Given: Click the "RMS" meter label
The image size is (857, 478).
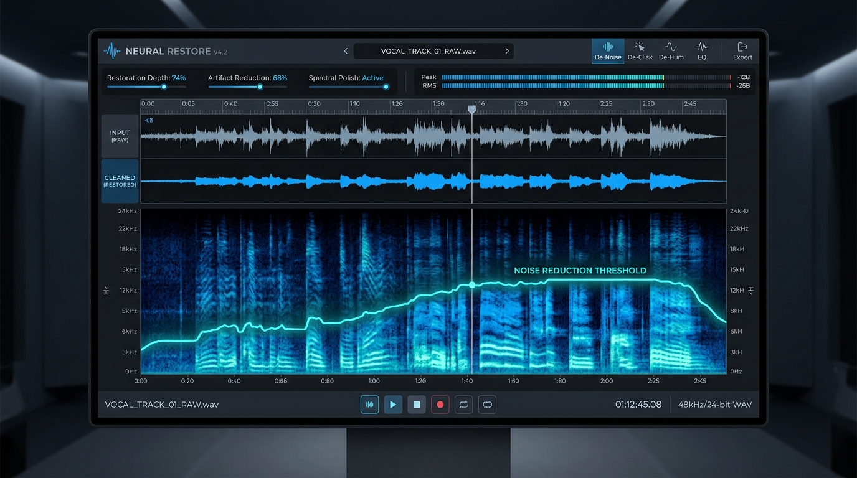Looking at the screenshot, I should pos(430,85).
